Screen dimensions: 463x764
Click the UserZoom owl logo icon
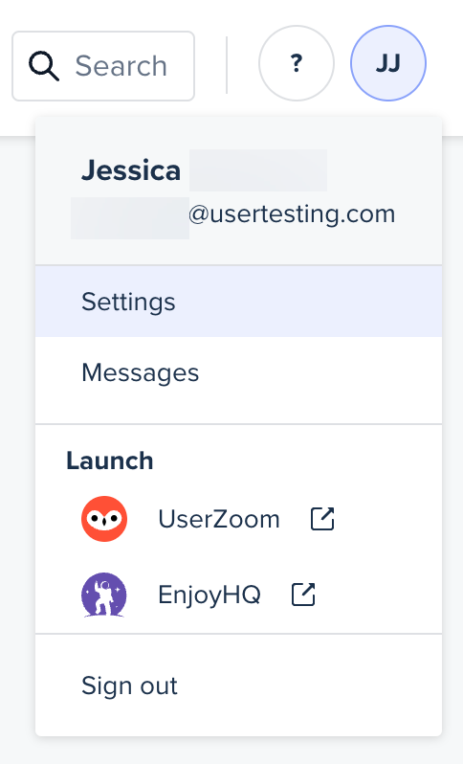[104, 519]
